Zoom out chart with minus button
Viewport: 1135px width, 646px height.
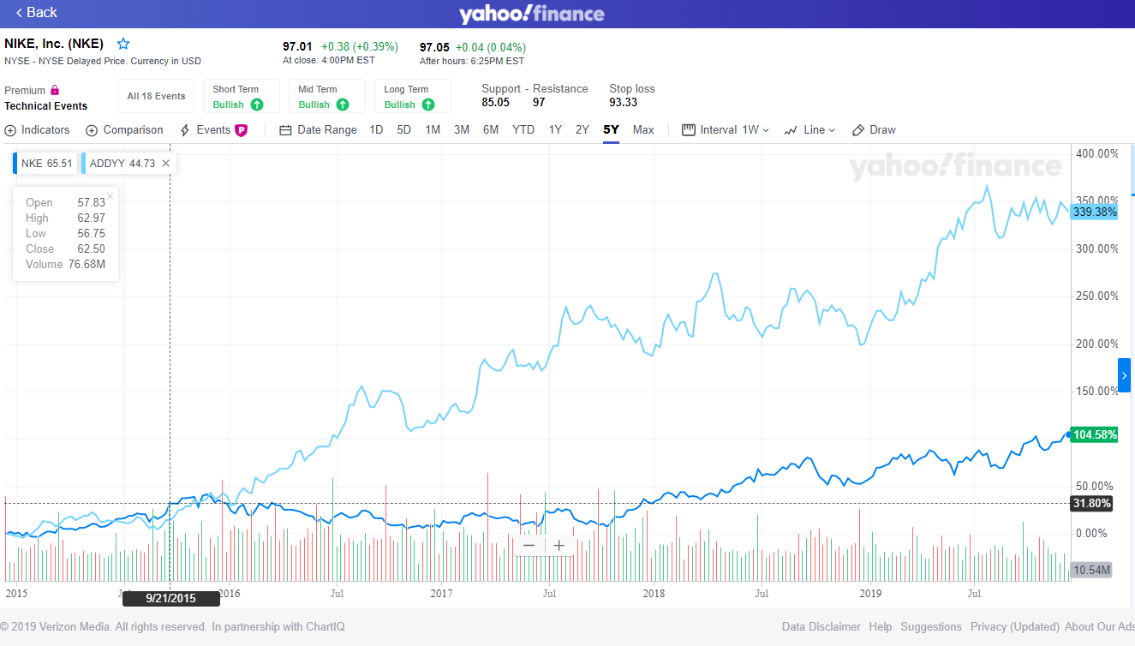pos(529,545)
